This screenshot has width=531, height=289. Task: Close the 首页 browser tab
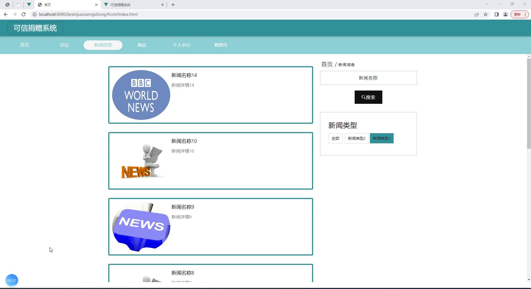click(x=96, y=5)
